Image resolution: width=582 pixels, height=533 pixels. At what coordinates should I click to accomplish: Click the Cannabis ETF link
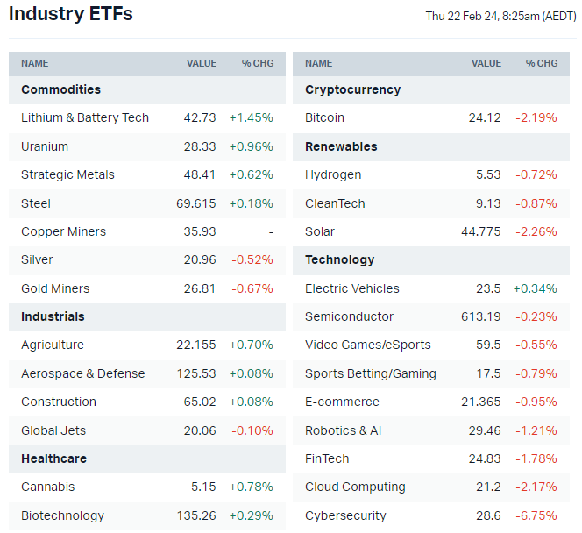48,487
